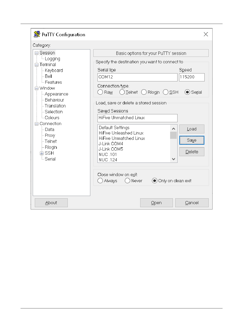Open the Features settings category
243x320 pixels.
coord(53,82)
